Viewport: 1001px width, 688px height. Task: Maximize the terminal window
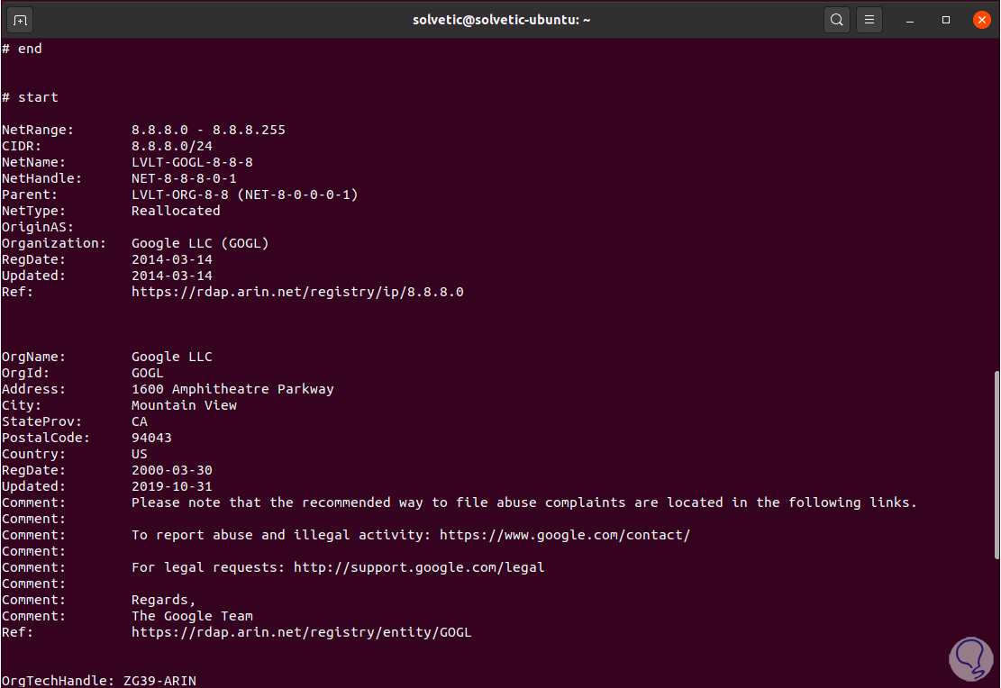coord(946,19)
